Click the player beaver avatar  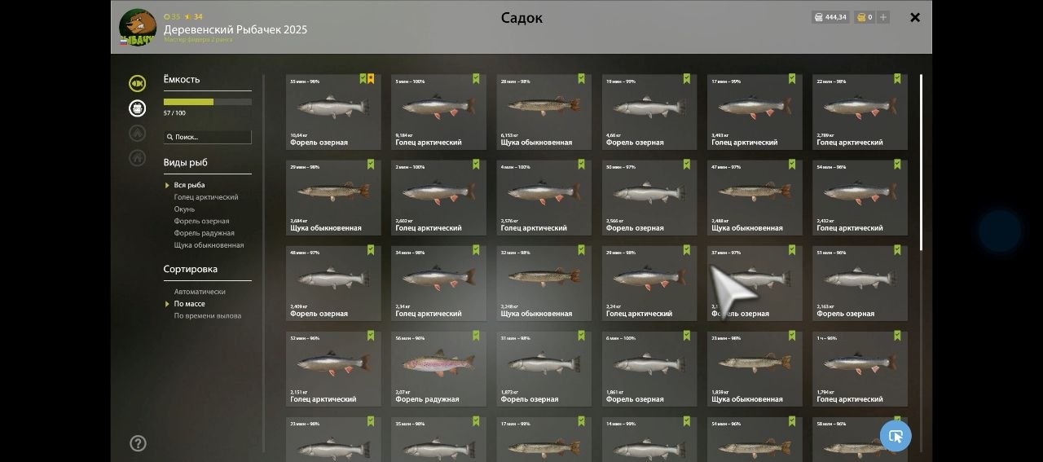coord(138,27)
